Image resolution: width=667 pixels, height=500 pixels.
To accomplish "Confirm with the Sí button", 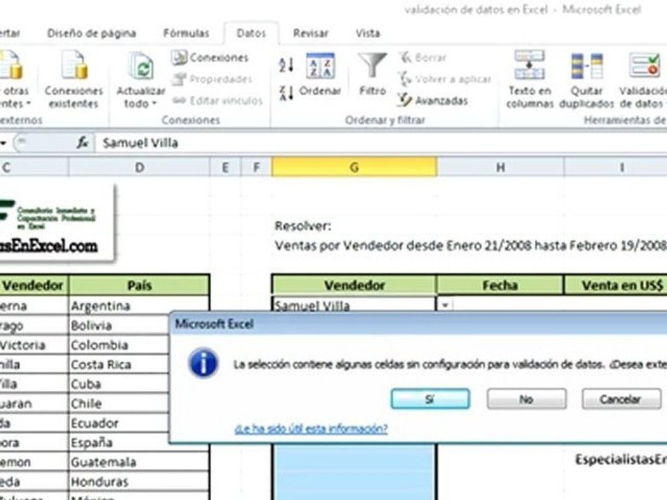I will coord(430,399).
